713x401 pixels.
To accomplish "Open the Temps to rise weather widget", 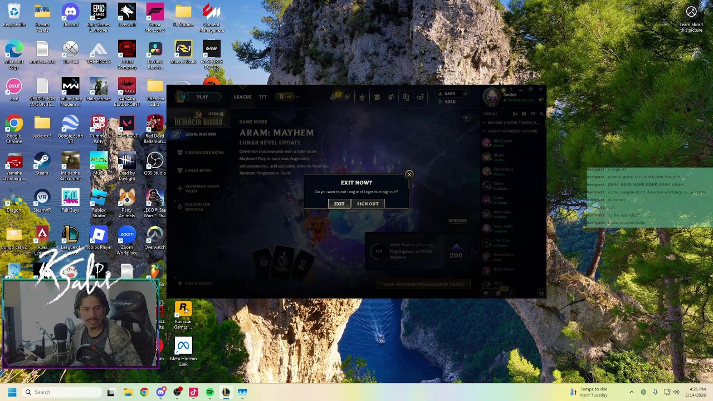I will [x=588, y=392].
